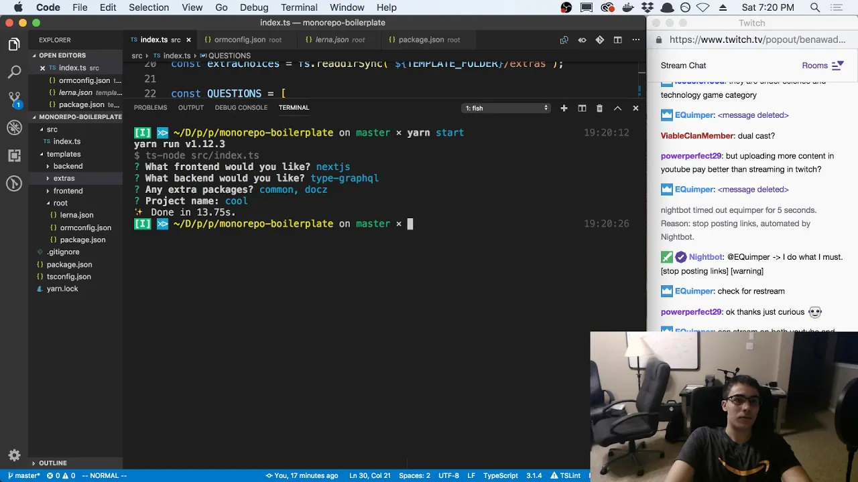
Task: Create a new terminal with plus icon
Action: click(x=564, y=108)
